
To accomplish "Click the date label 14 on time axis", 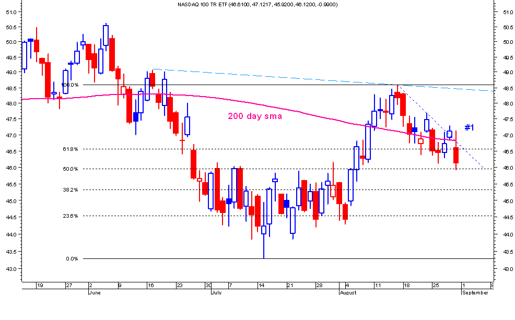I will [x=261, y=285].
